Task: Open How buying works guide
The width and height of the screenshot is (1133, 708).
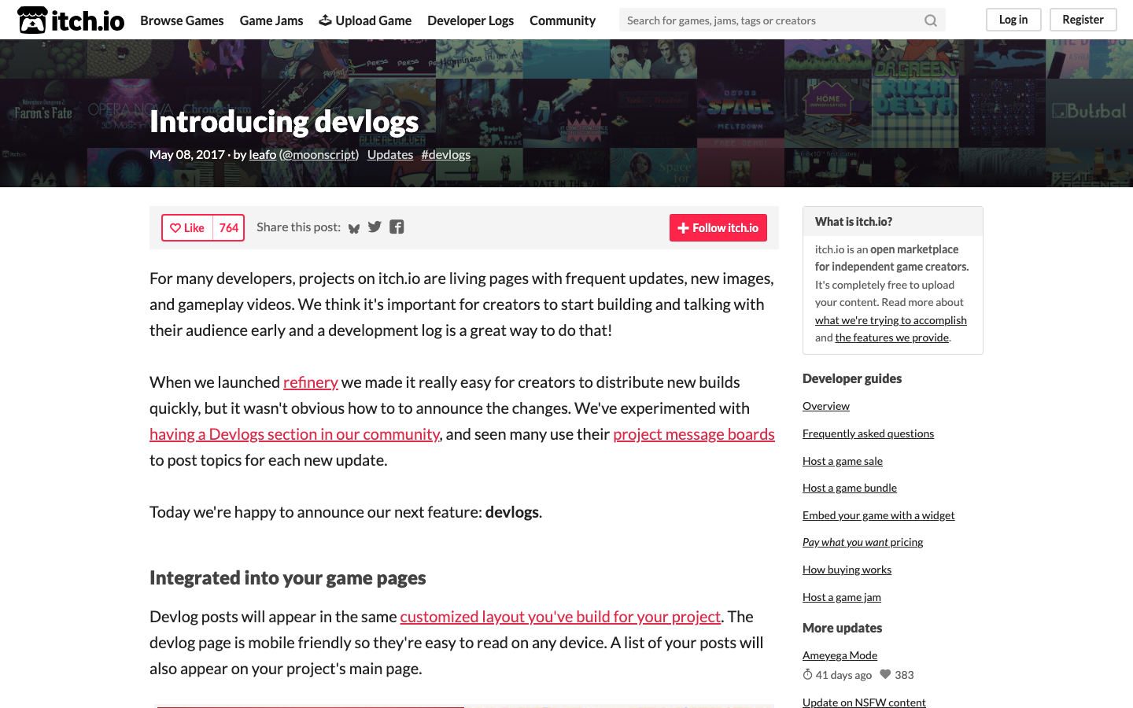Action: coord(847,570)
